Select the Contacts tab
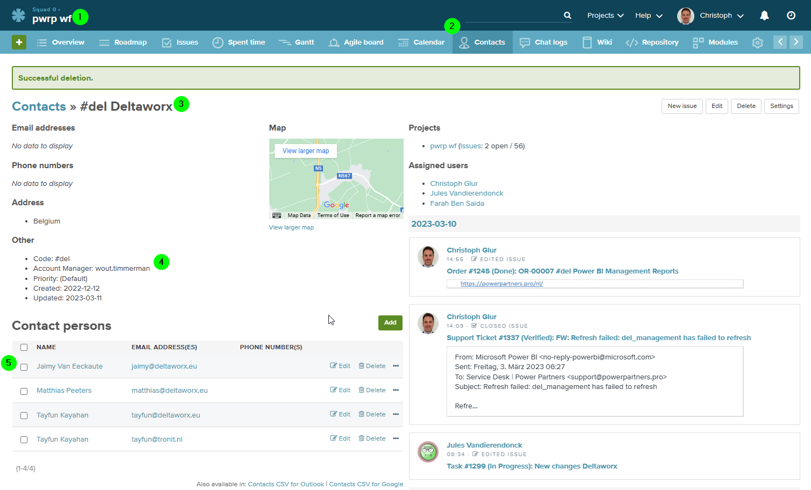The image size is (811, 490). (x=482, y=42)
